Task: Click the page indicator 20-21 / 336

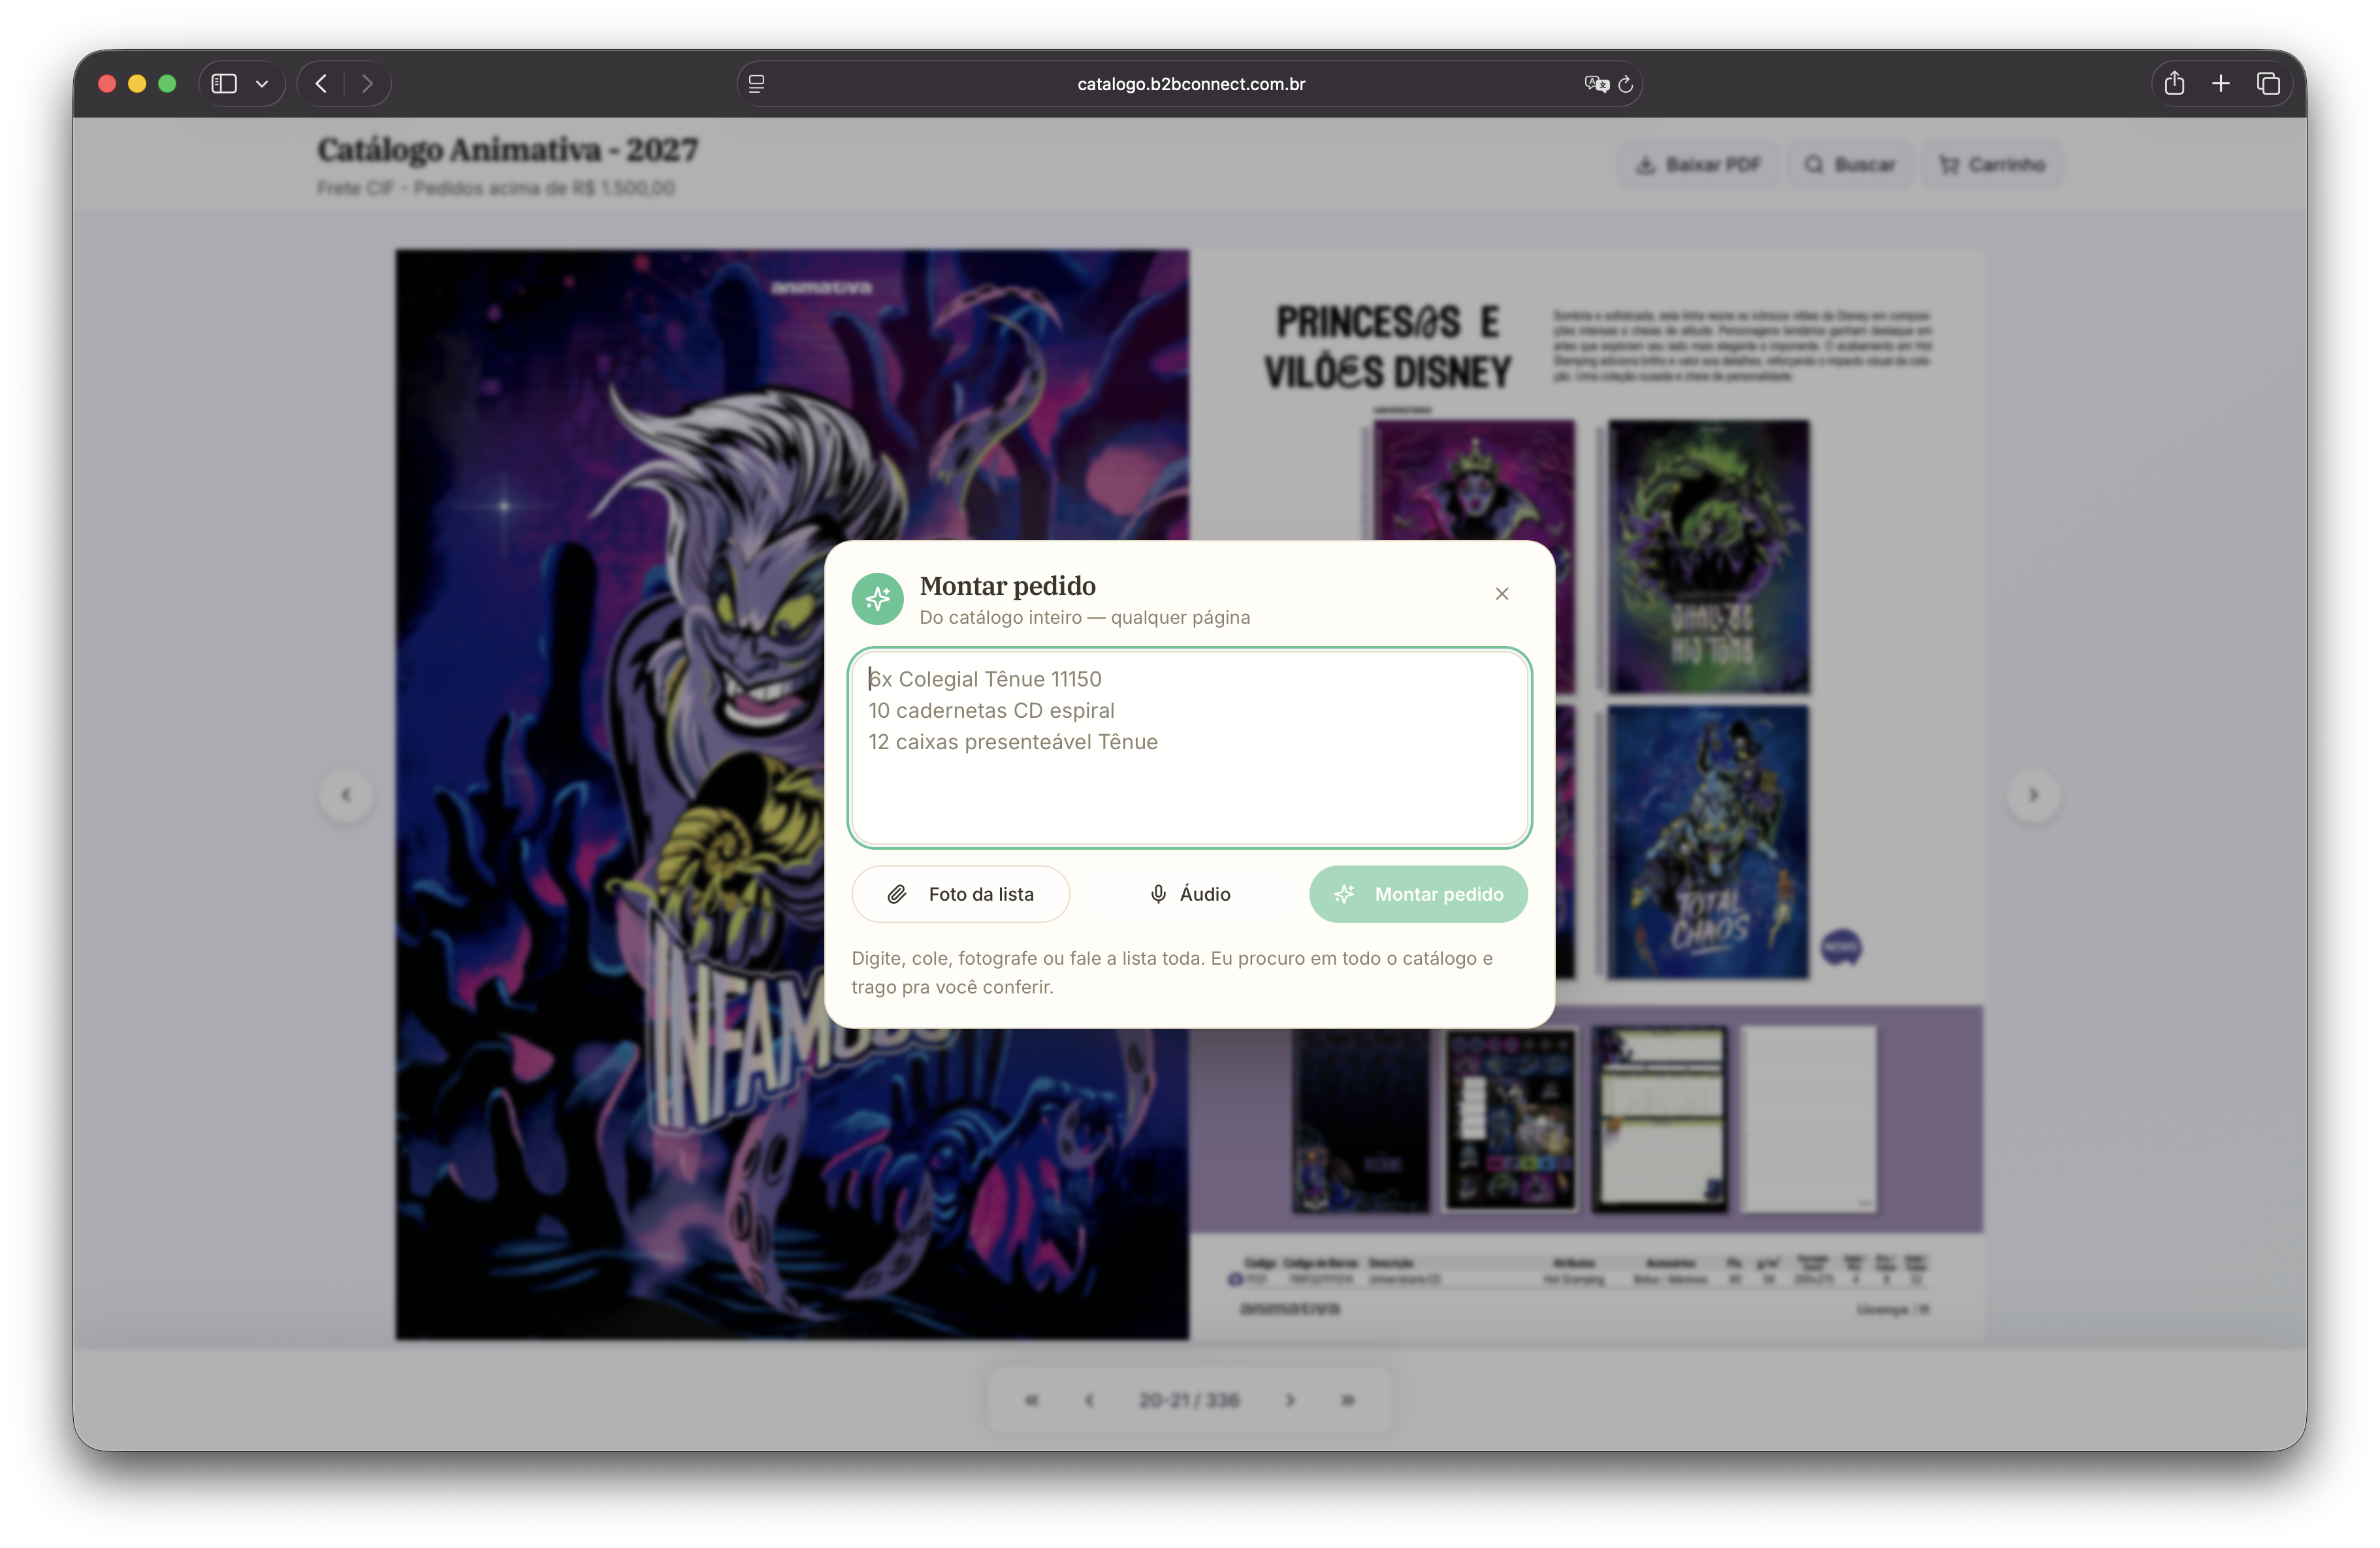Action: [x=1189, y=1400]
